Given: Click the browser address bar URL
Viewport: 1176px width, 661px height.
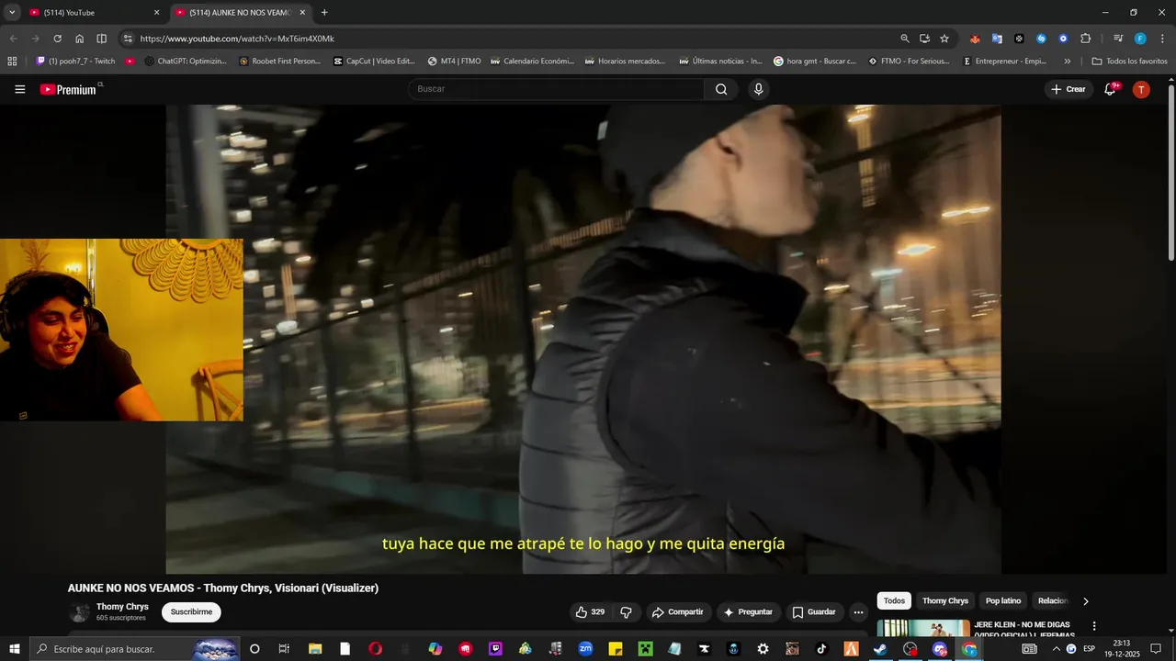Looking at the screenshot, I should (x=237, y=39).
